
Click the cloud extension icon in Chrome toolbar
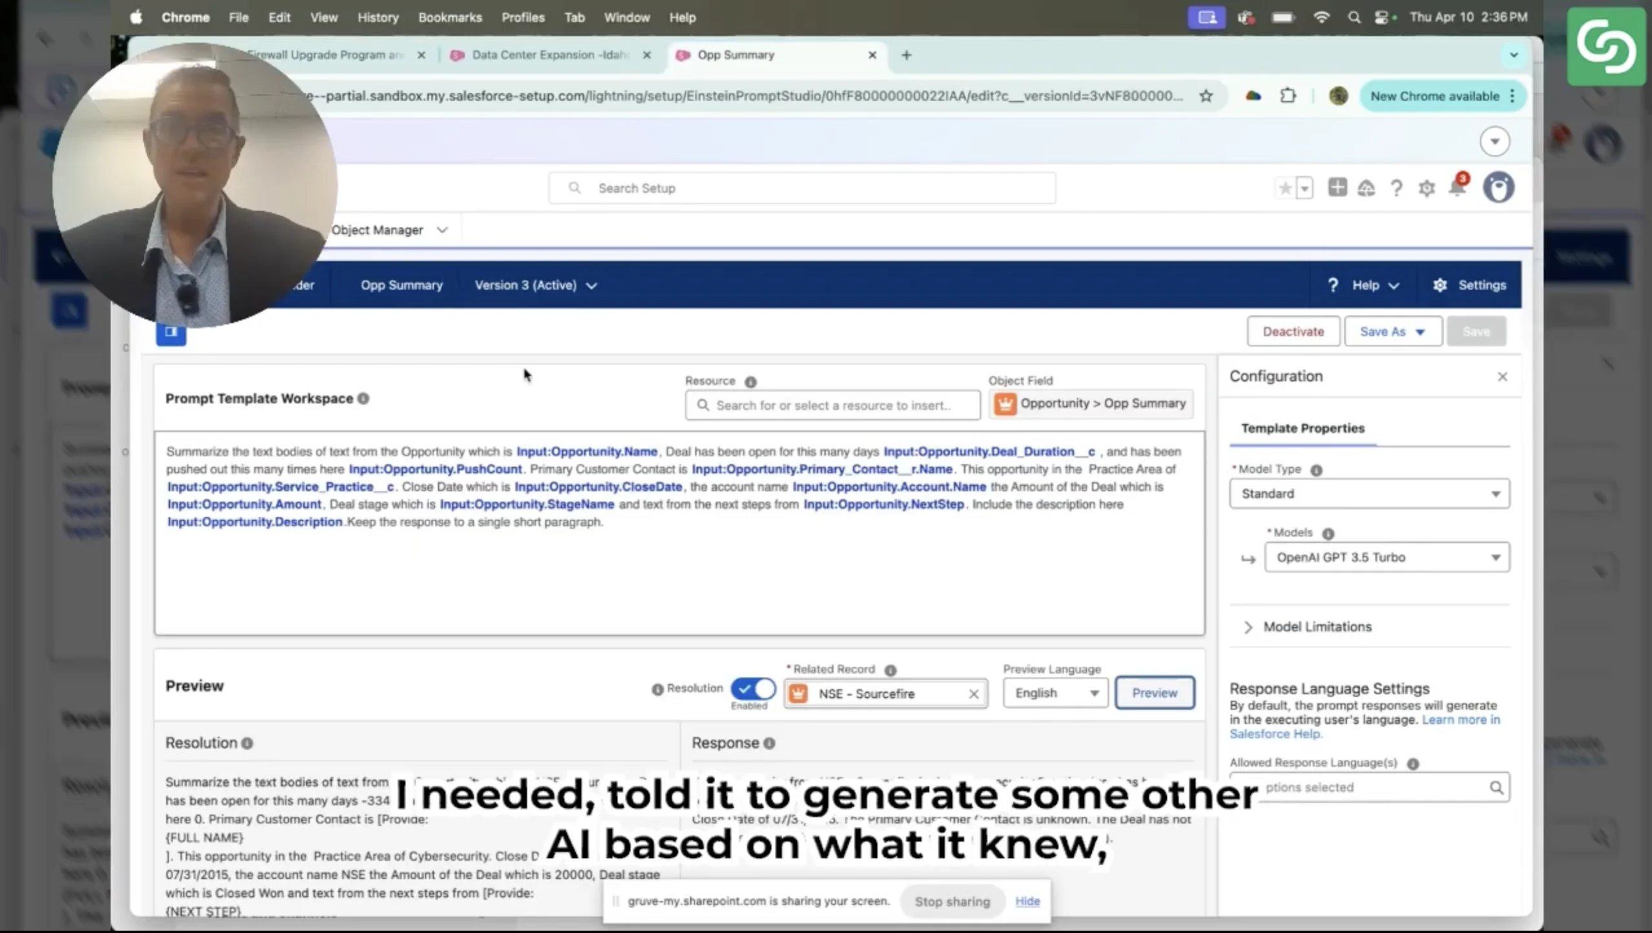[x=1253, y=96]
